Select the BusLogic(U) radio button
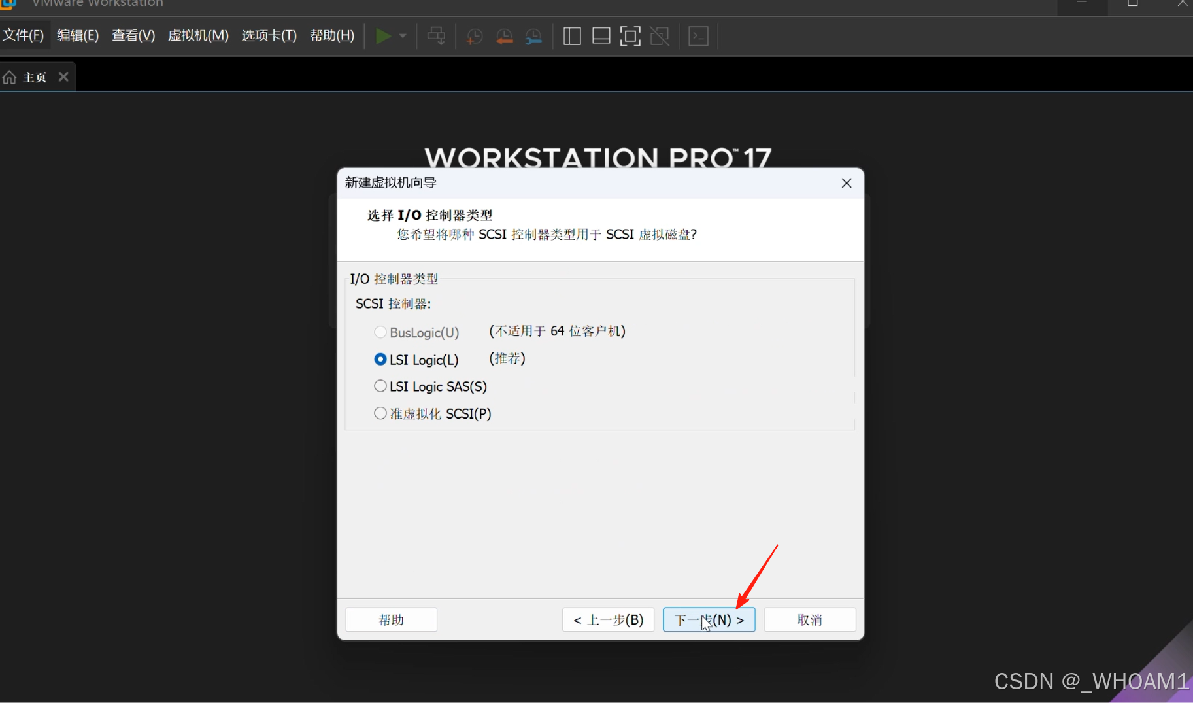Screen dimensions: 1193x703 click(x=380, y=332)
